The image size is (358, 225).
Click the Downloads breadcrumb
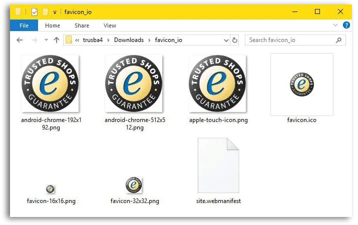(x=129, y=40)
